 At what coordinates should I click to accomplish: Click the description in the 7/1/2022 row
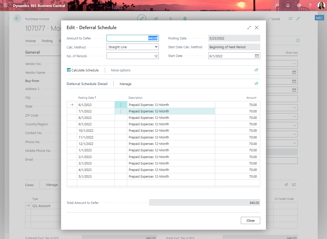pos(171,111)
